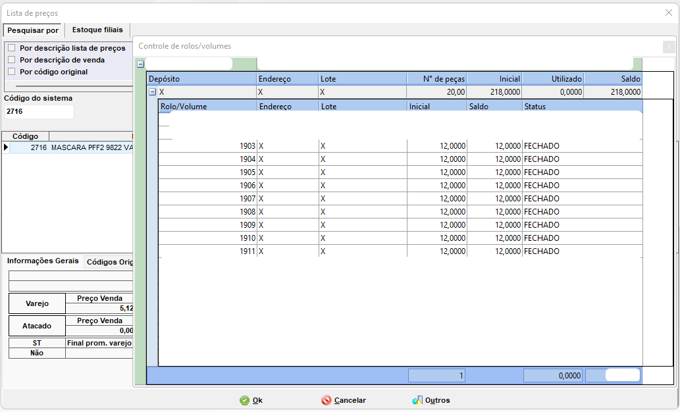The width and height of the screenshot is (680, 412).
Task: Click the green checkmark Ok icon
Action: point(244,400)
